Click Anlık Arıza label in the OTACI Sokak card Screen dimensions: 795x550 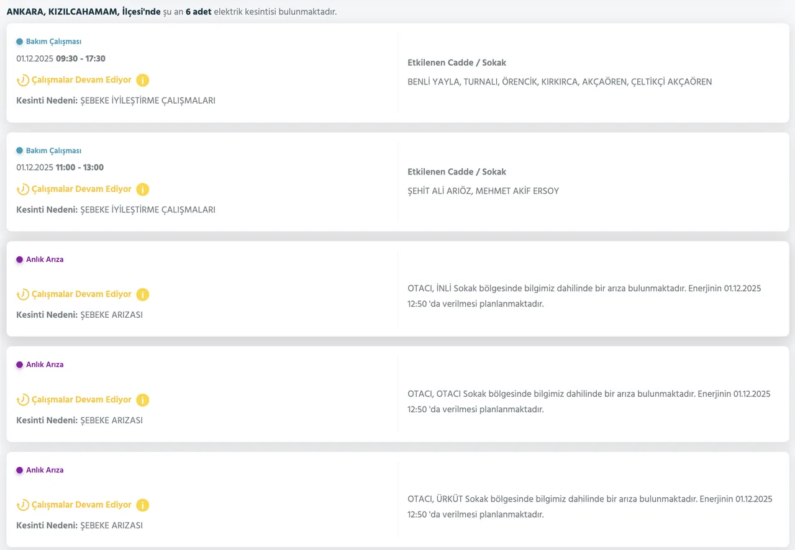[45, 365]
